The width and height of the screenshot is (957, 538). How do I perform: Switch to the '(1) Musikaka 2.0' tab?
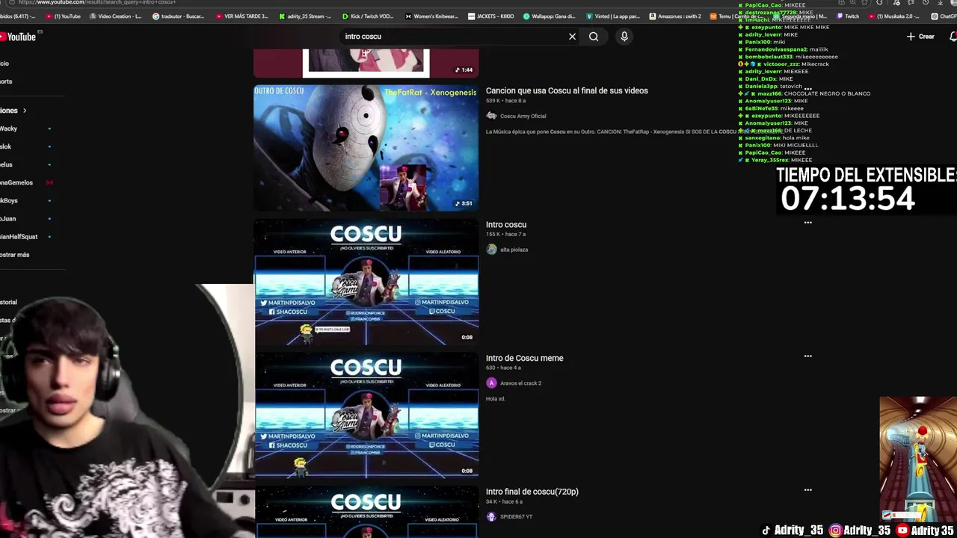pos(893,16)
